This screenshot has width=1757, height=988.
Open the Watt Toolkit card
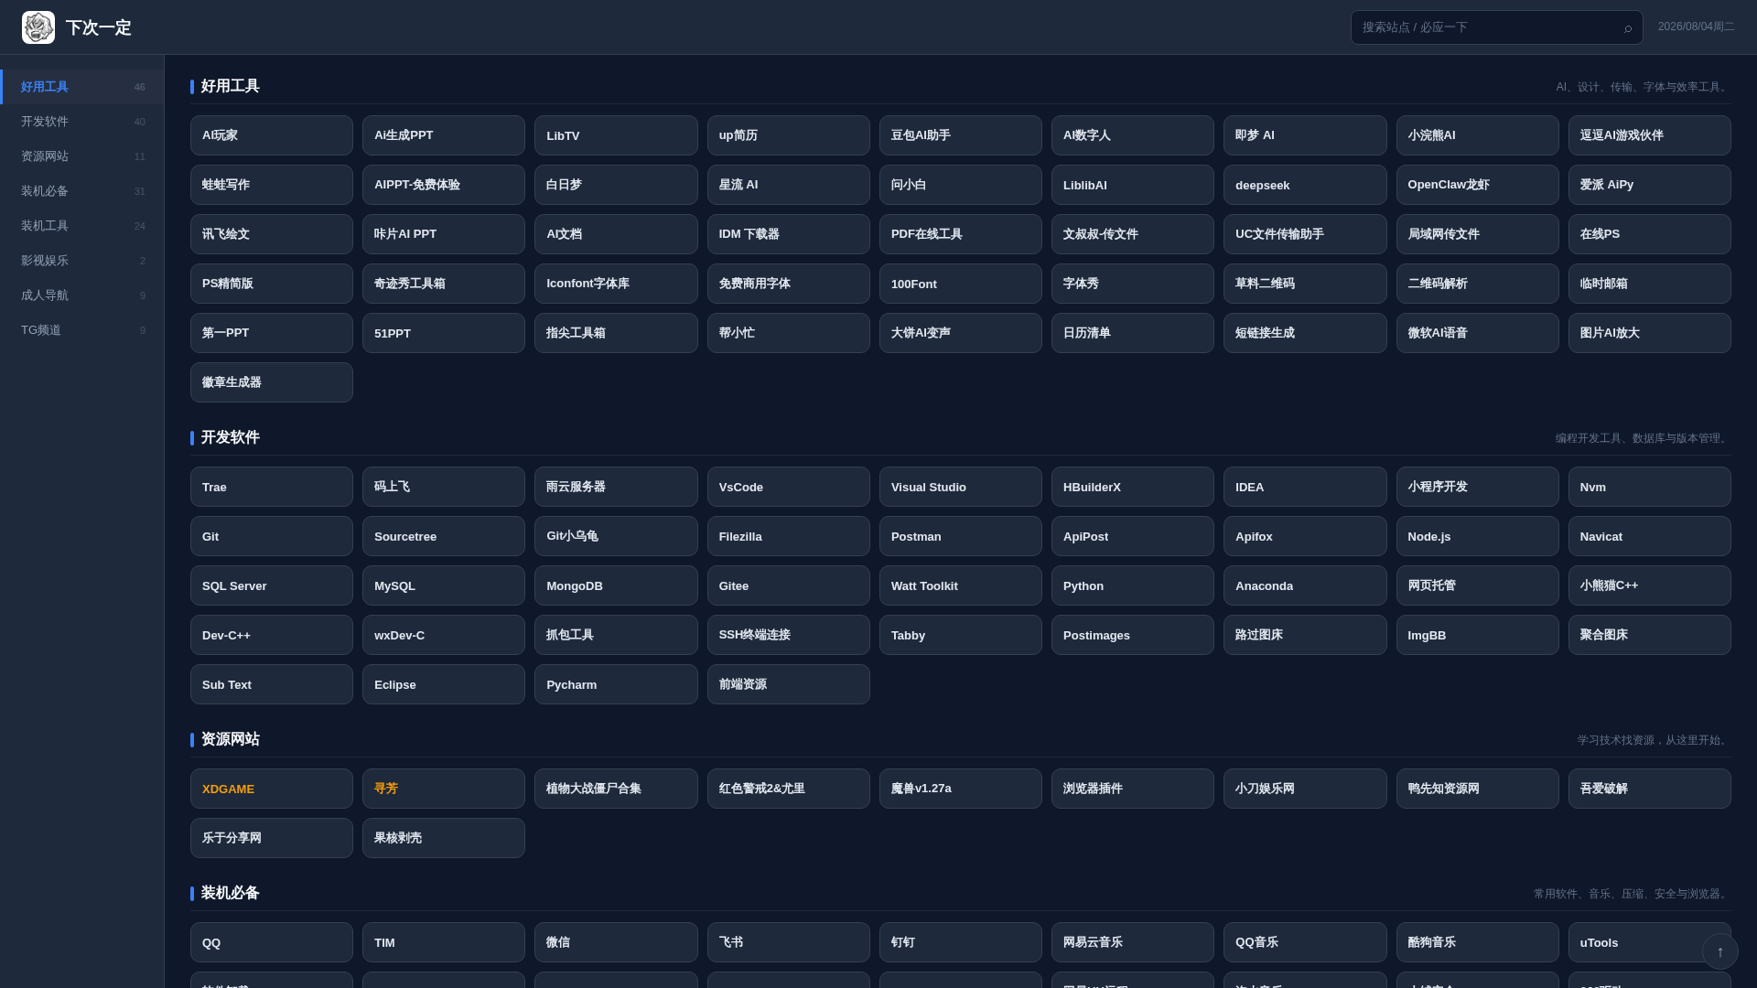coord(961,585)
